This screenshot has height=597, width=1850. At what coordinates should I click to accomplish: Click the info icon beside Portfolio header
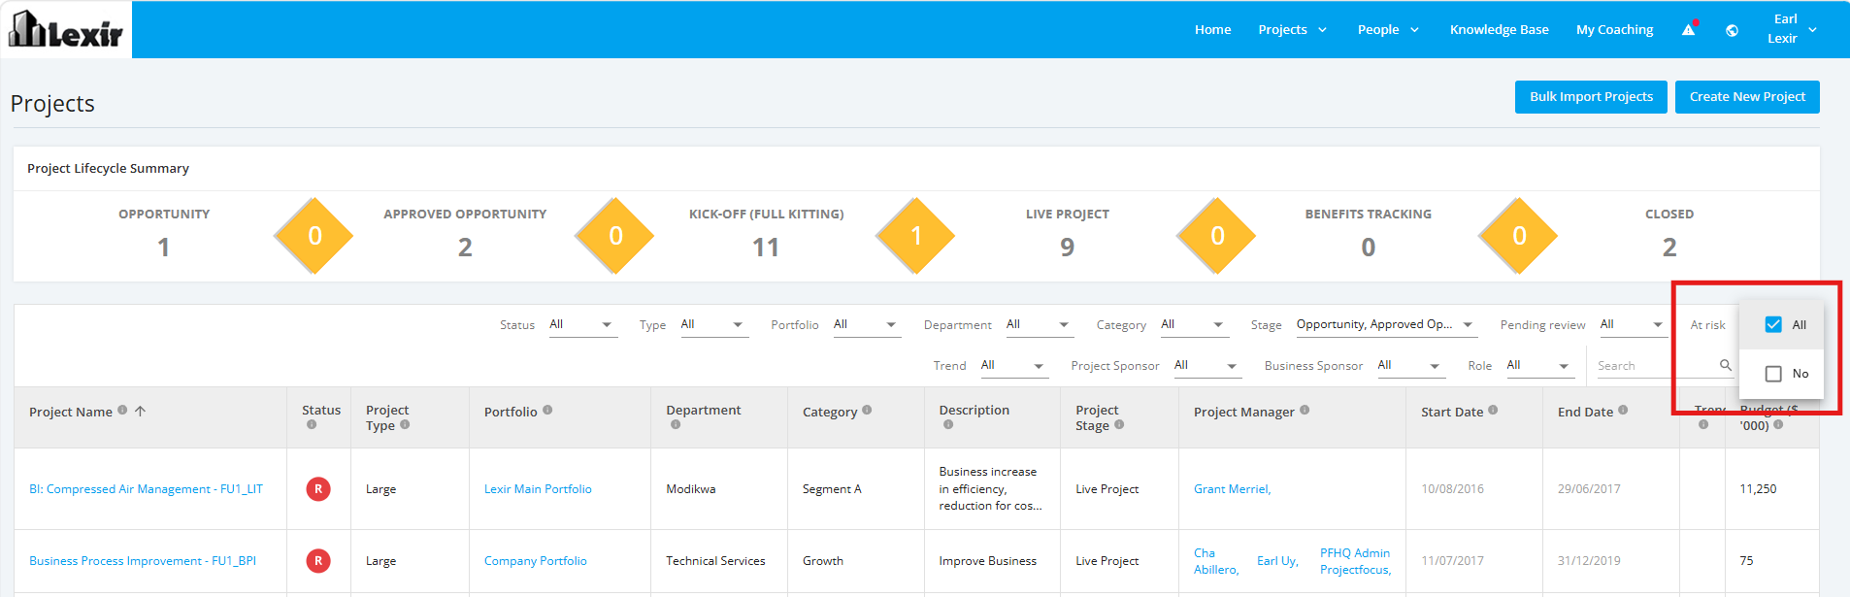click(547, 411)
